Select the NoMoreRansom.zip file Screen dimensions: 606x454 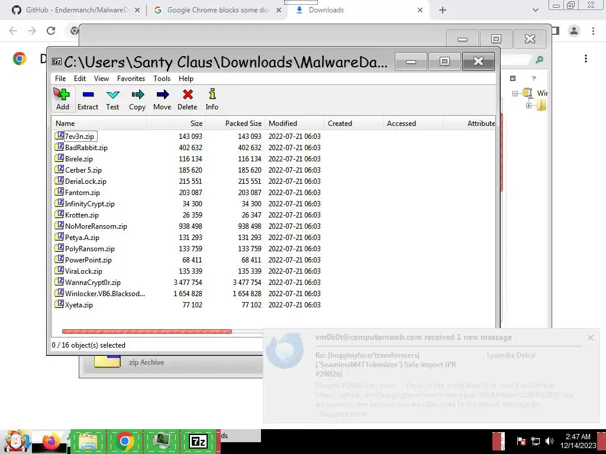click(x=96, y=226)
